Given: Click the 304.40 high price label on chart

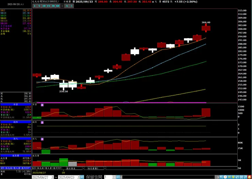Looking at the screenshot, I should point(206,22).
